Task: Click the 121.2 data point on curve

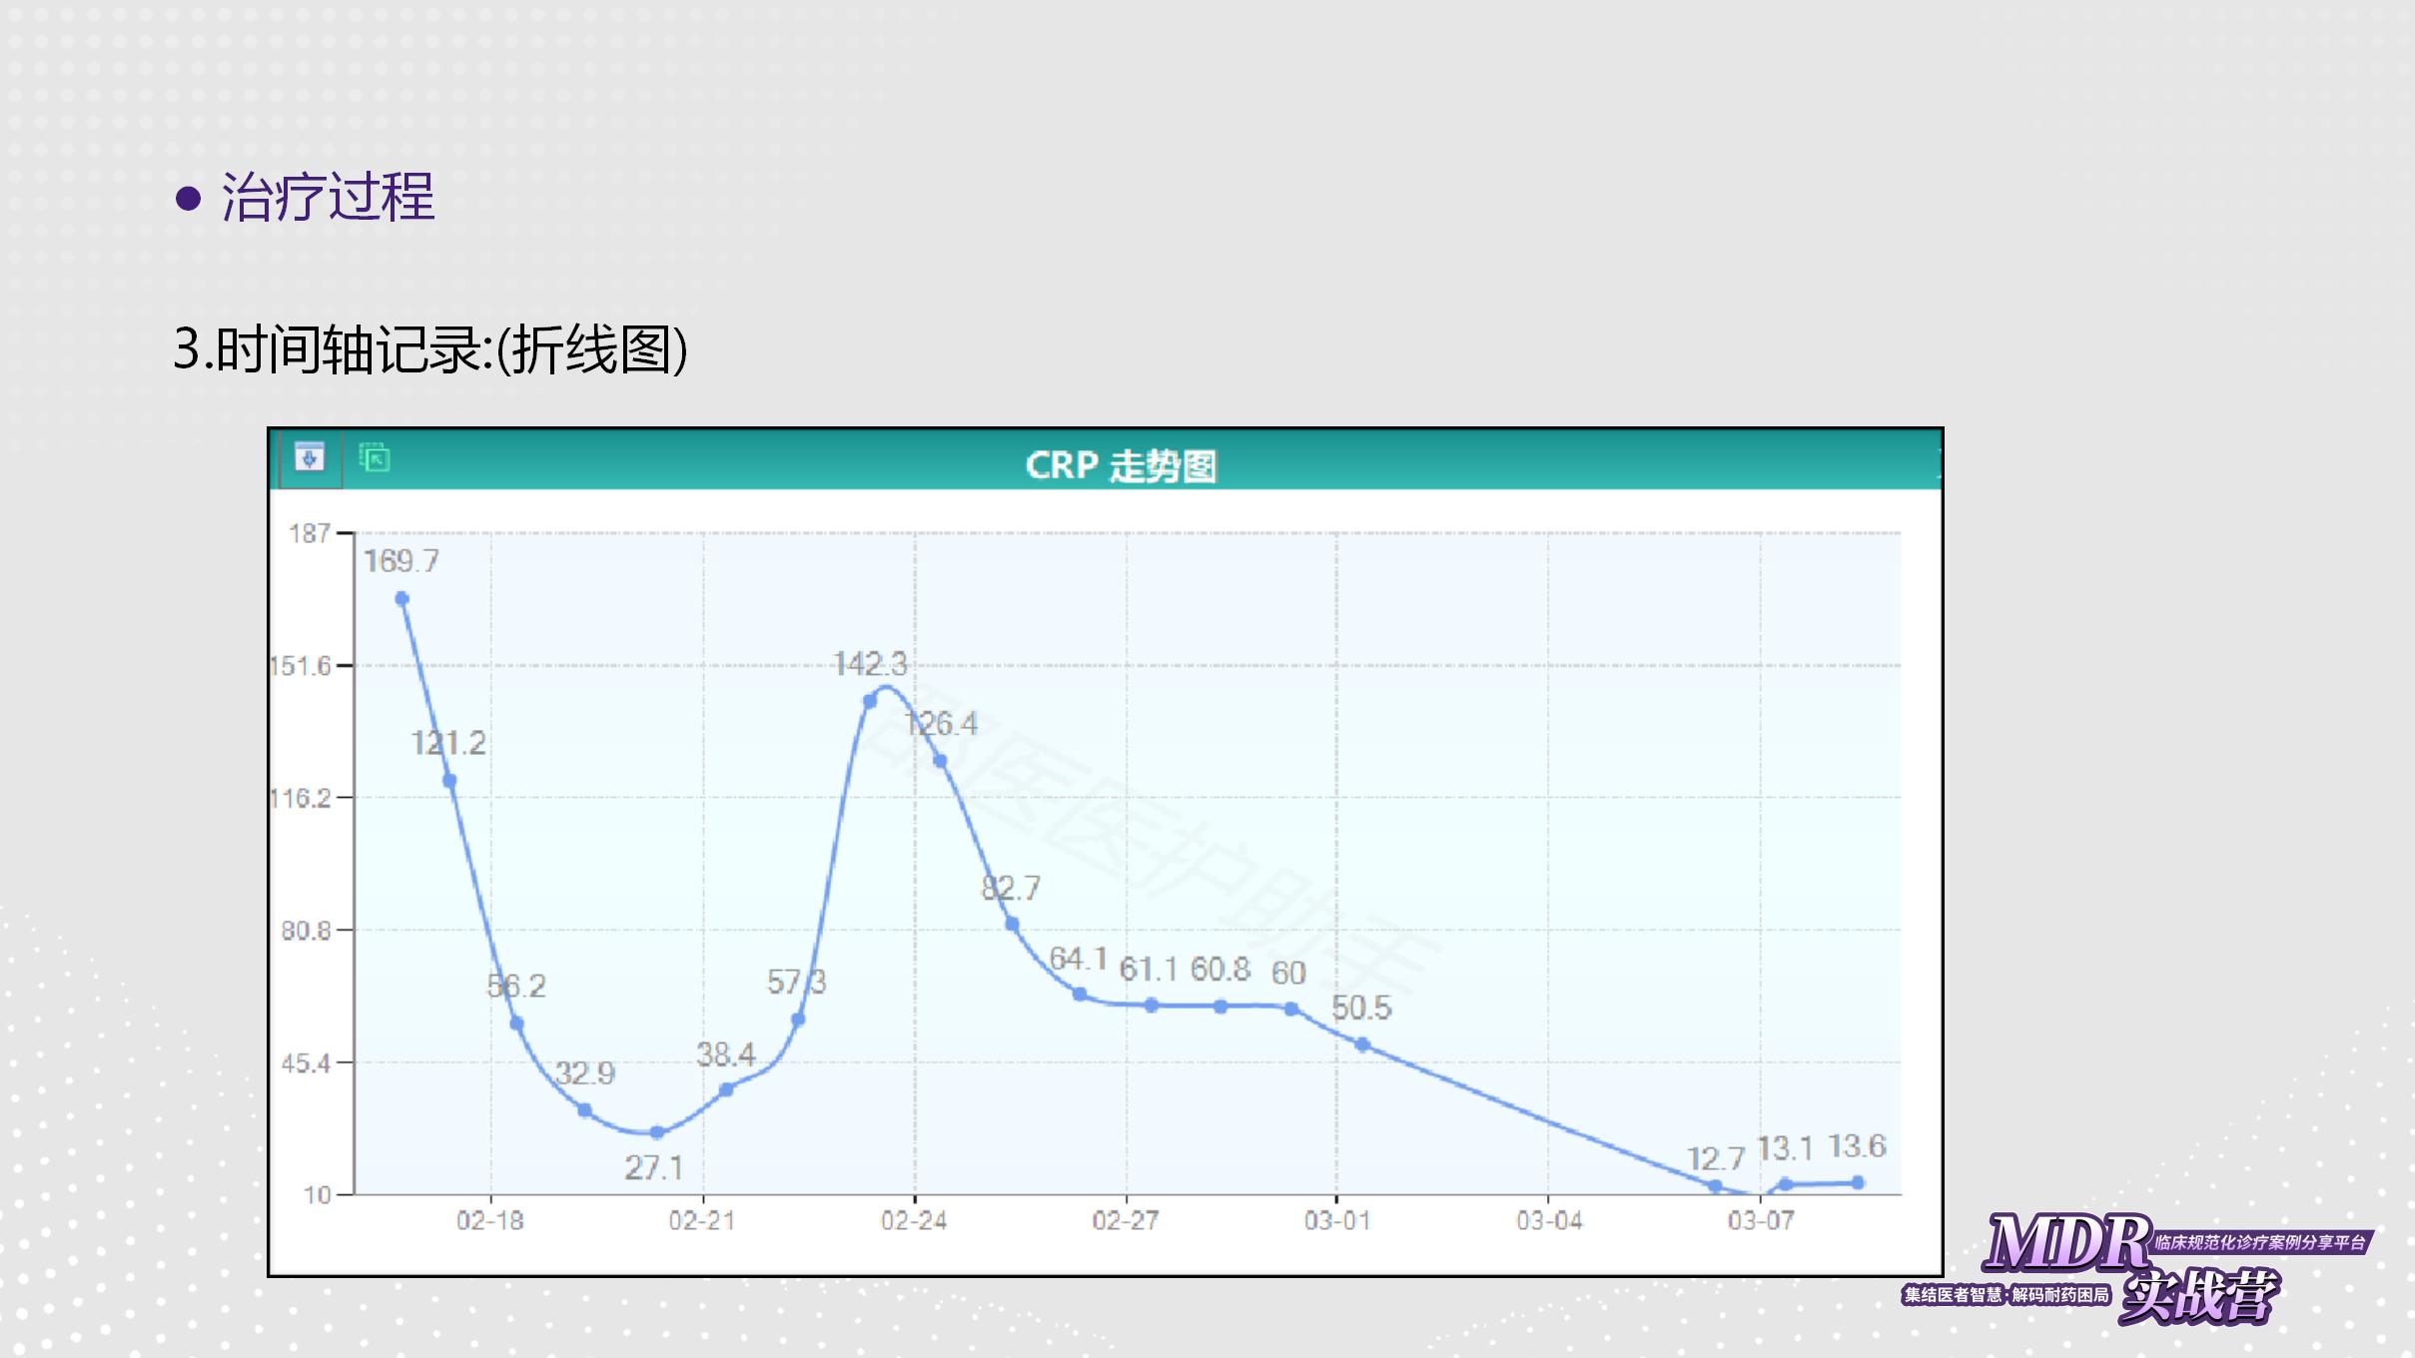Action: [449, 781]
